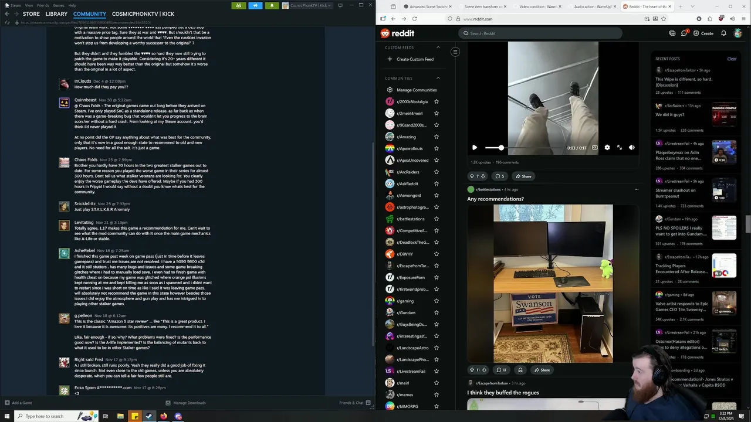Favorite r/Gundam with star
The image size is (751, 422).
tap(436, 312)
